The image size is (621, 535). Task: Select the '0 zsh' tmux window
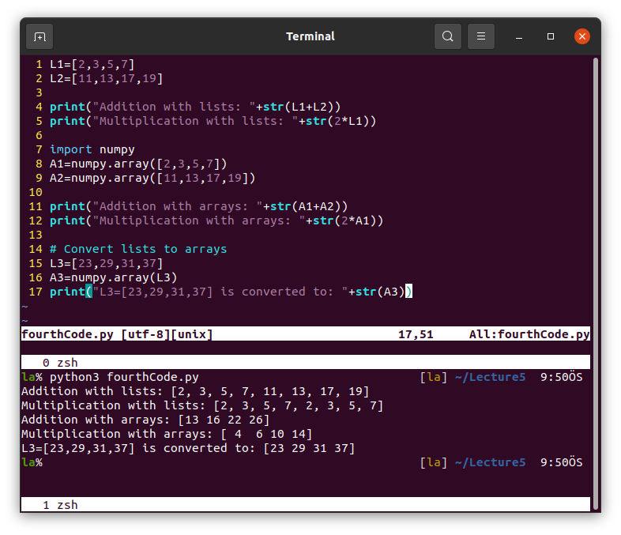click(60, 363)
